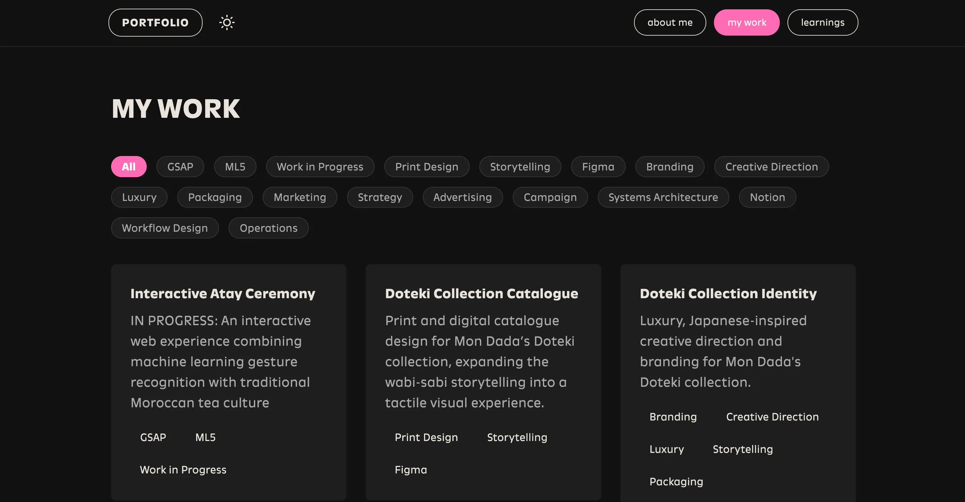
Task: Apply the Strategy filter
Action: click(380, 197)
